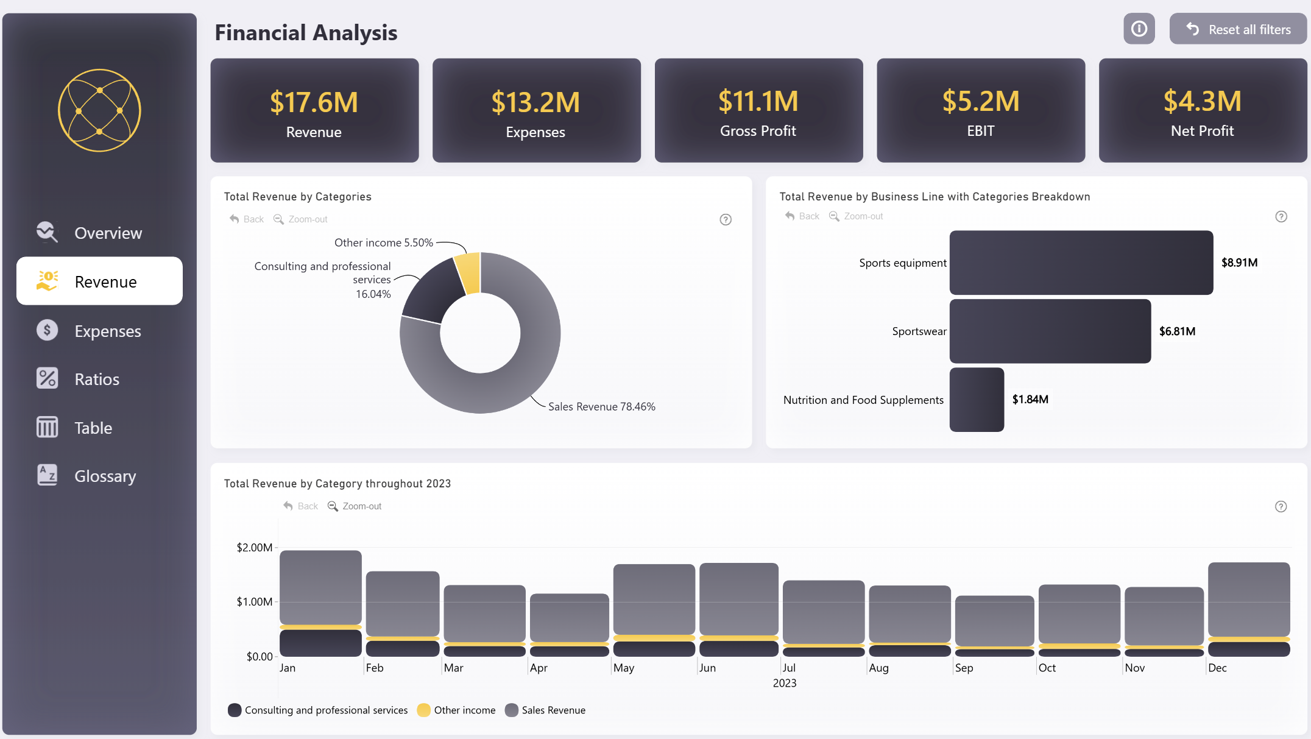Open help icon on the throughout 2023 chart
The height and width of the screenshot is (739, 1311).
pyautogui.click(x=1281, y=506)
